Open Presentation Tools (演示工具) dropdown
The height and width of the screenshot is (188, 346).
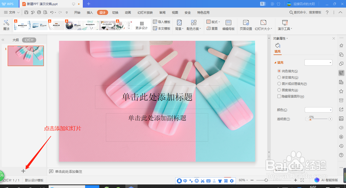point(285,25)
